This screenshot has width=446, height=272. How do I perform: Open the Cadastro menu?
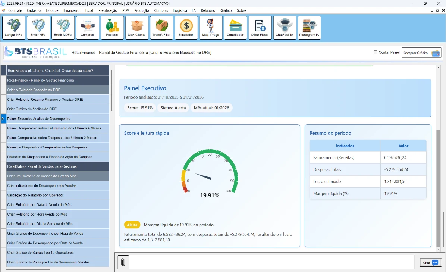point(34,10)
